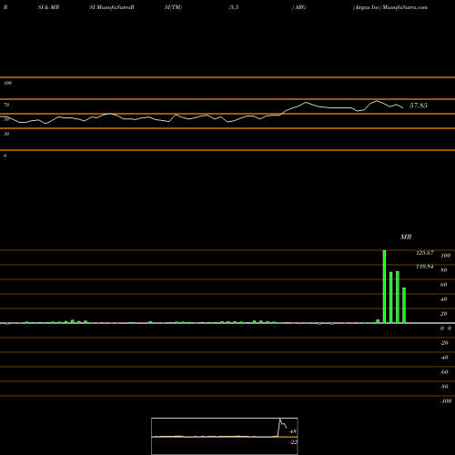The width and height of the screenshot is (455, 455).
Task: Click the MR axis label -80
Action: pos(444,387)
